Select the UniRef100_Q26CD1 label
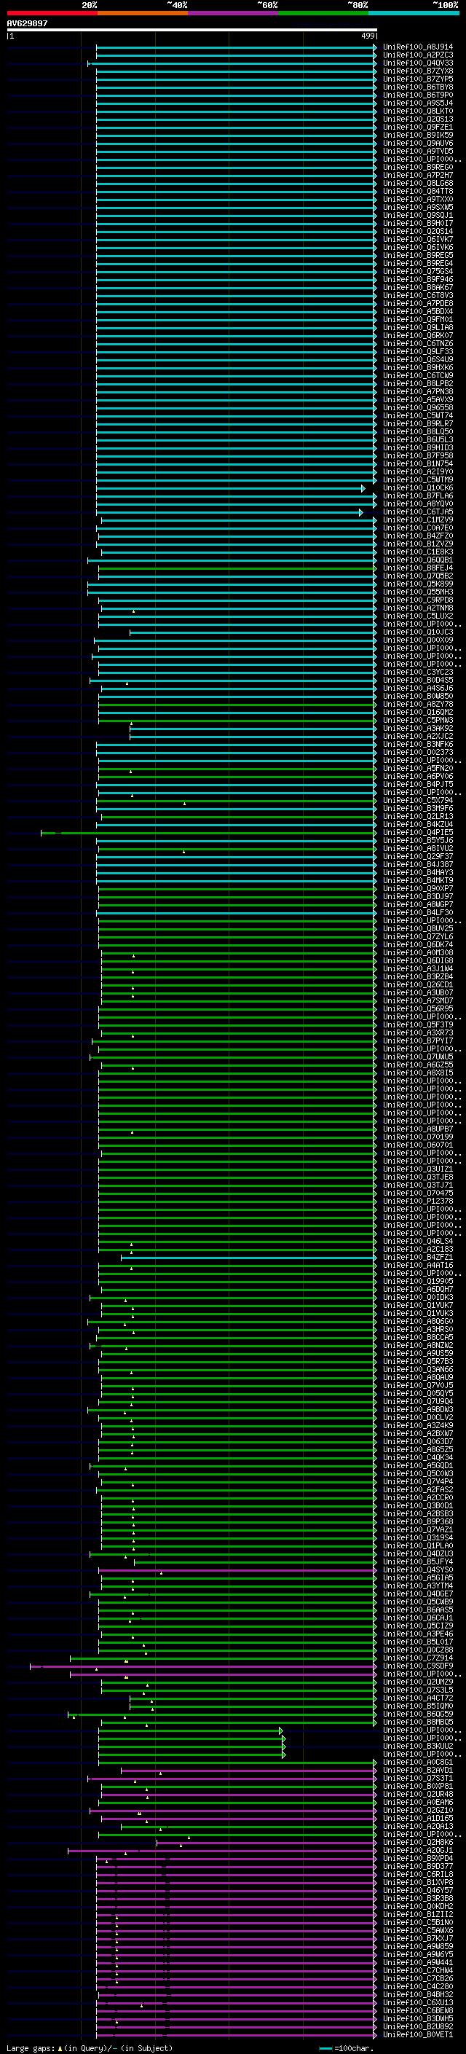The height and width of the screenshot is (2054, 466). (x=417, y=985)
